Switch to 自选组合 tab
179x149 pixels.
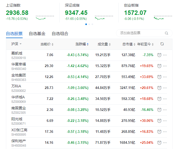(x=60, y=34)
